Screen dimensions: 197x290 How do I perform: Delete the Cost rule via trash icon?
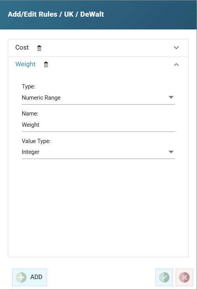pyautogui.click(x=39, y=48)
